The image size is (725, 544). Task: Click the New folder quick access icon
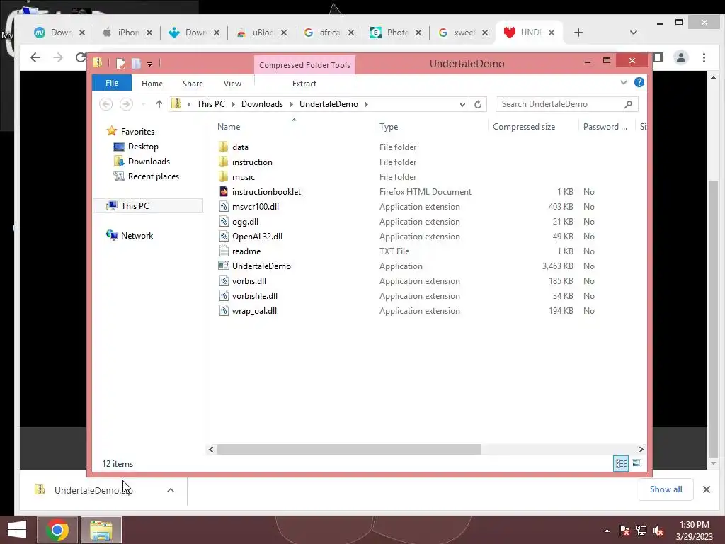click(x=136, y=63)
